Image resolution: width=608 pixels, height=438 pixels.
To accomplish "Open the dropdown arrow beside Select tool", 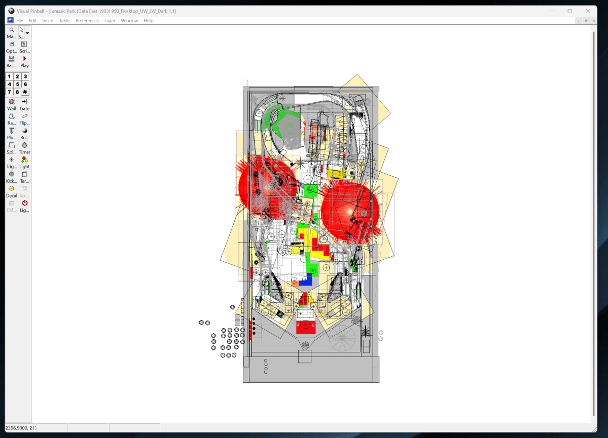I will tap(27, 33).
